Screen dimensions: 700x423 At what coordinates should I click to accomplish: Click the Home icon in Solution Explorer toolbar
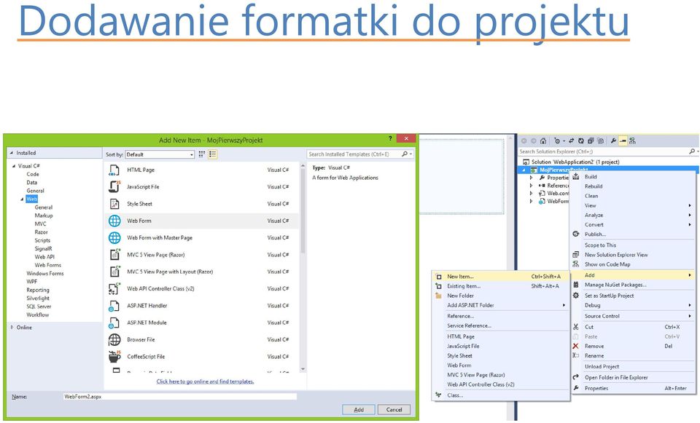pos(542,141)
